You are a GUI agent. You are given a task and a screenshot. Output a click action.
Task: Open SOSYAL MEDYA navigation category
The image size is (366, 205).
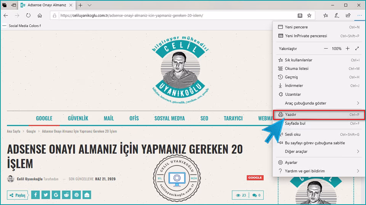169,118
